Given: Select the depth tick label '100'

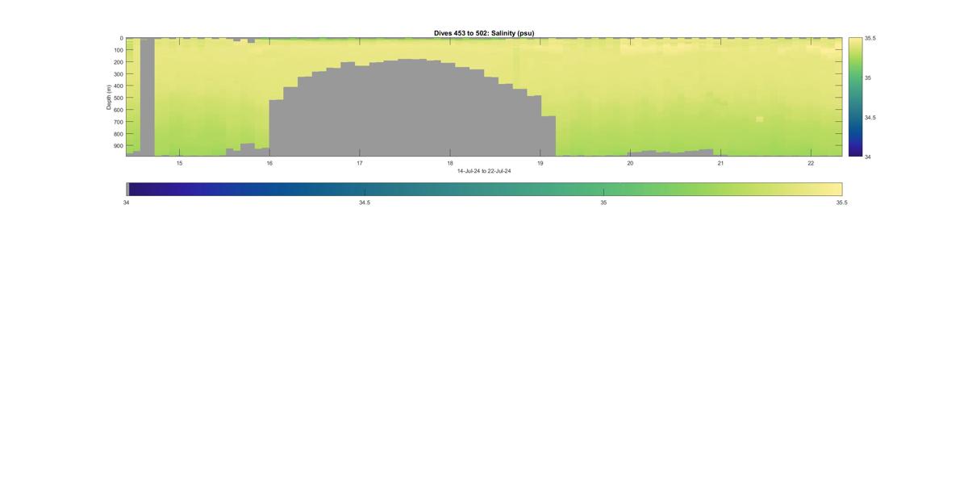Looking at the screenshot, I should pos(118,50).
